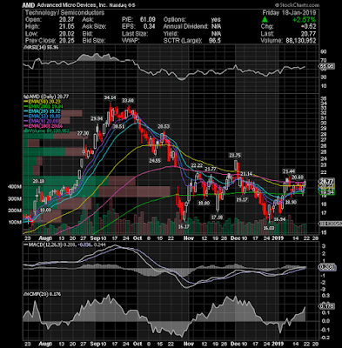Click the CMF value tag 0.176 on right axis

click(x=327, y=306)
